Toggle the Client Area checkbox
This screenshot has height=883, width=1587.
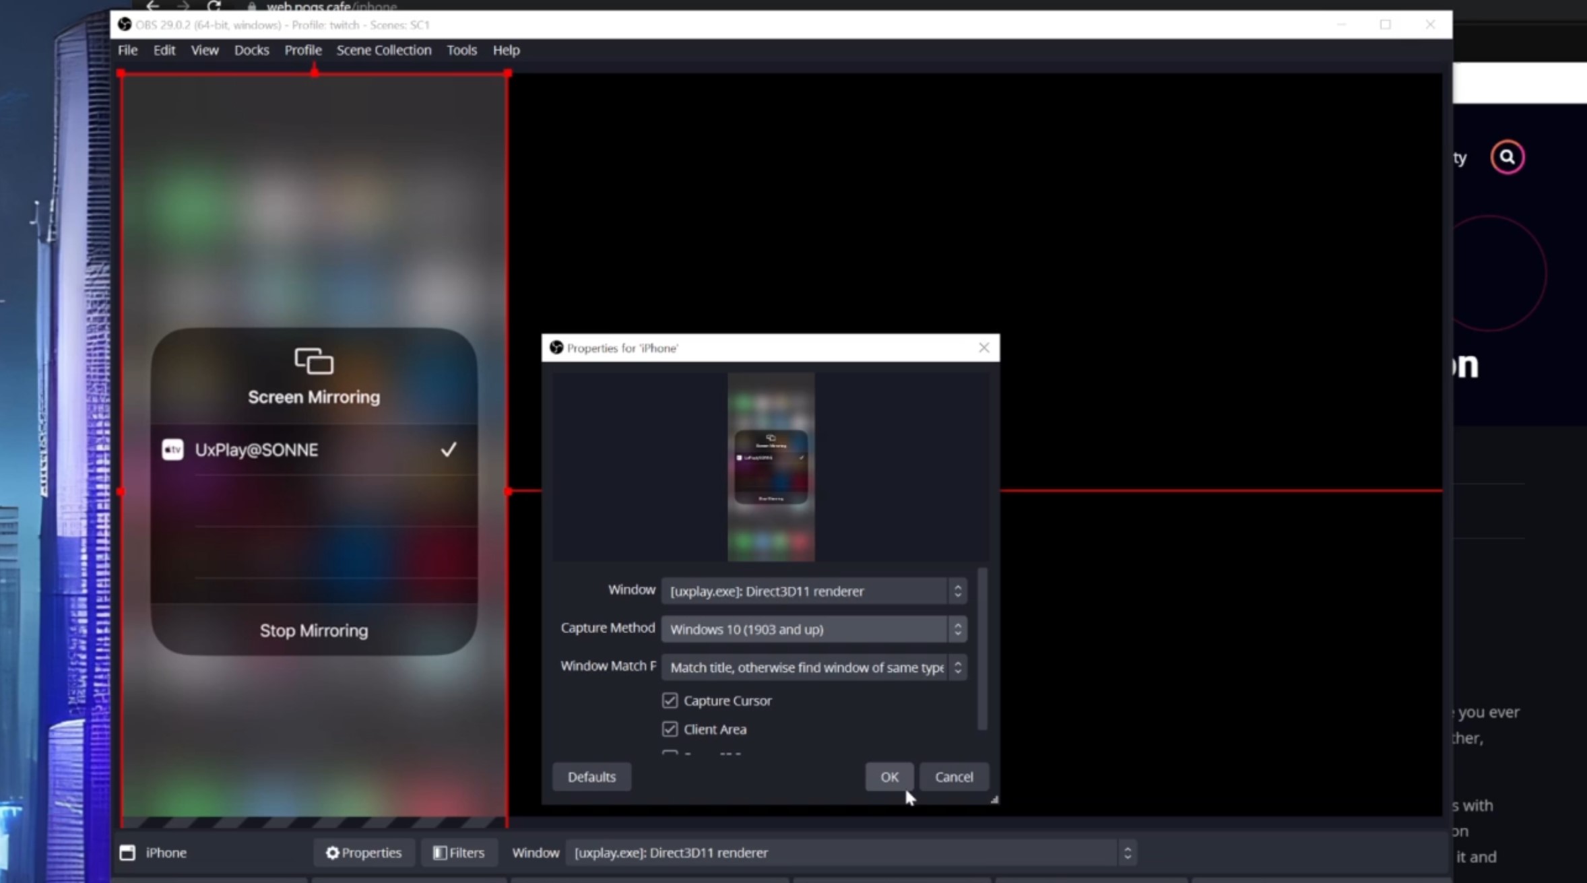pos(670,729)
